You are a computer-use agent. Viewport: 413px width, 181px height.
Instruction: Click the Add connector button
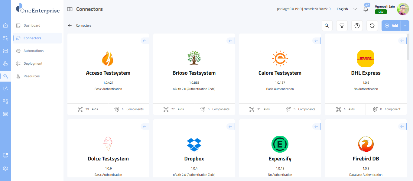point(391,26)
